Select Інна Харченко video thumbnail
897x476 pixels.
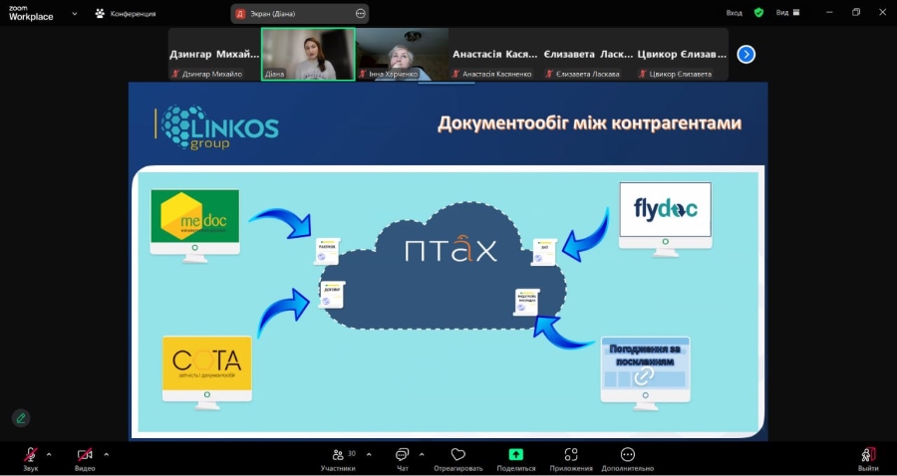[x=401, y=55]
